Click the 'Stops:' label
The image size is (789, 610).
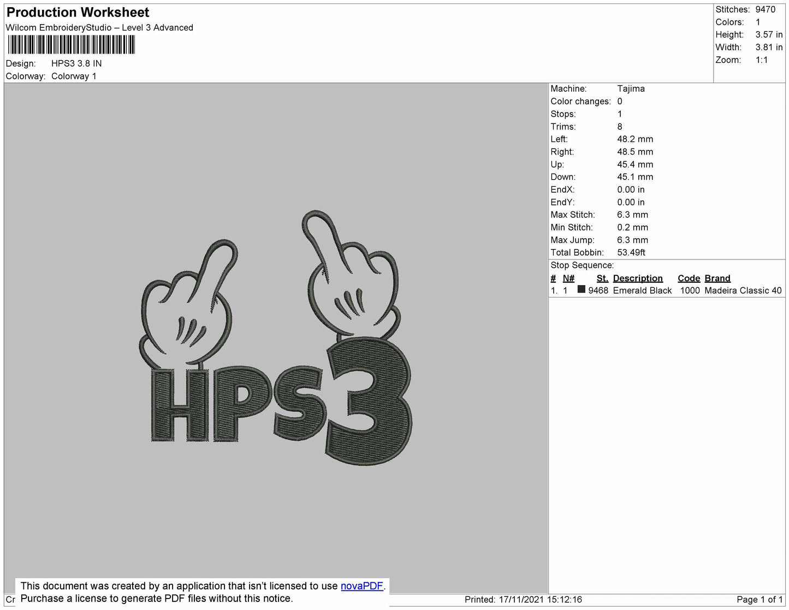(563, 114)
